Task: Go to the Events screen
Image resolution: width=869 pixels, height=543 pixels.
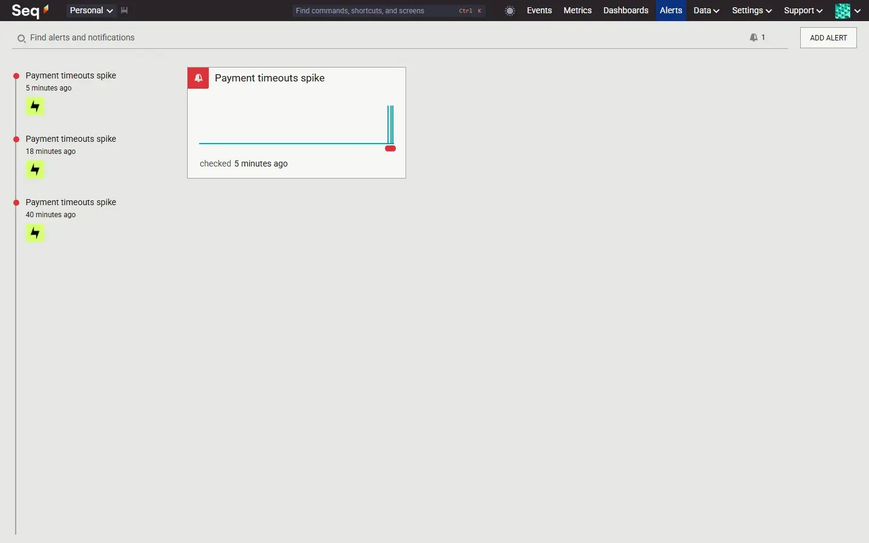Action: click(539, 10)
